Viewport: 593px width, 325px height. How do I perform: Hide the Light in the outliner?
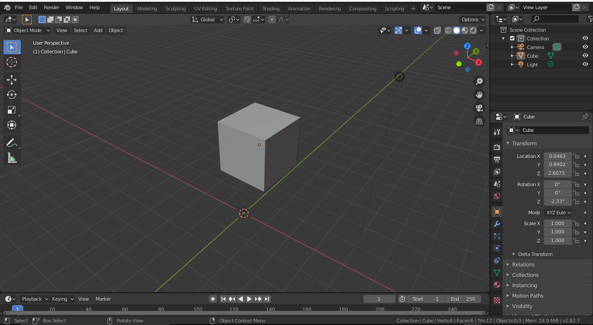(x=585, y=64)
